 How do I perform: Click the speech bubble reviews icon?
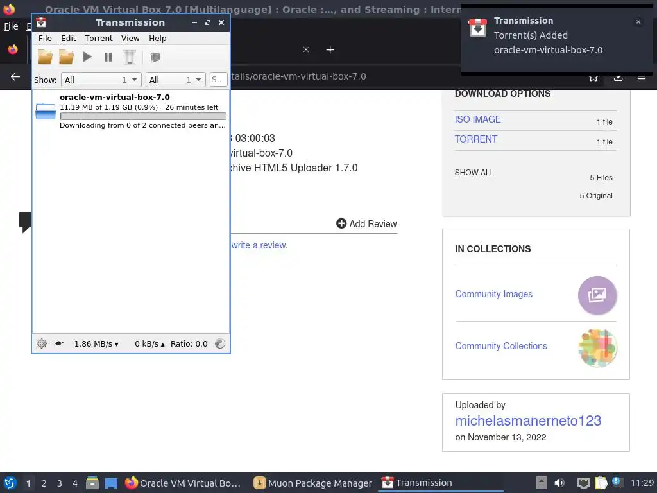point(25,222)
